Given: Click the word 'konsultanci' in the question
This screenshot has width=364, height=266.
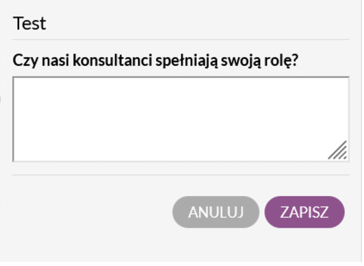Looking at the screenshot, I should [x=112, y=60].
